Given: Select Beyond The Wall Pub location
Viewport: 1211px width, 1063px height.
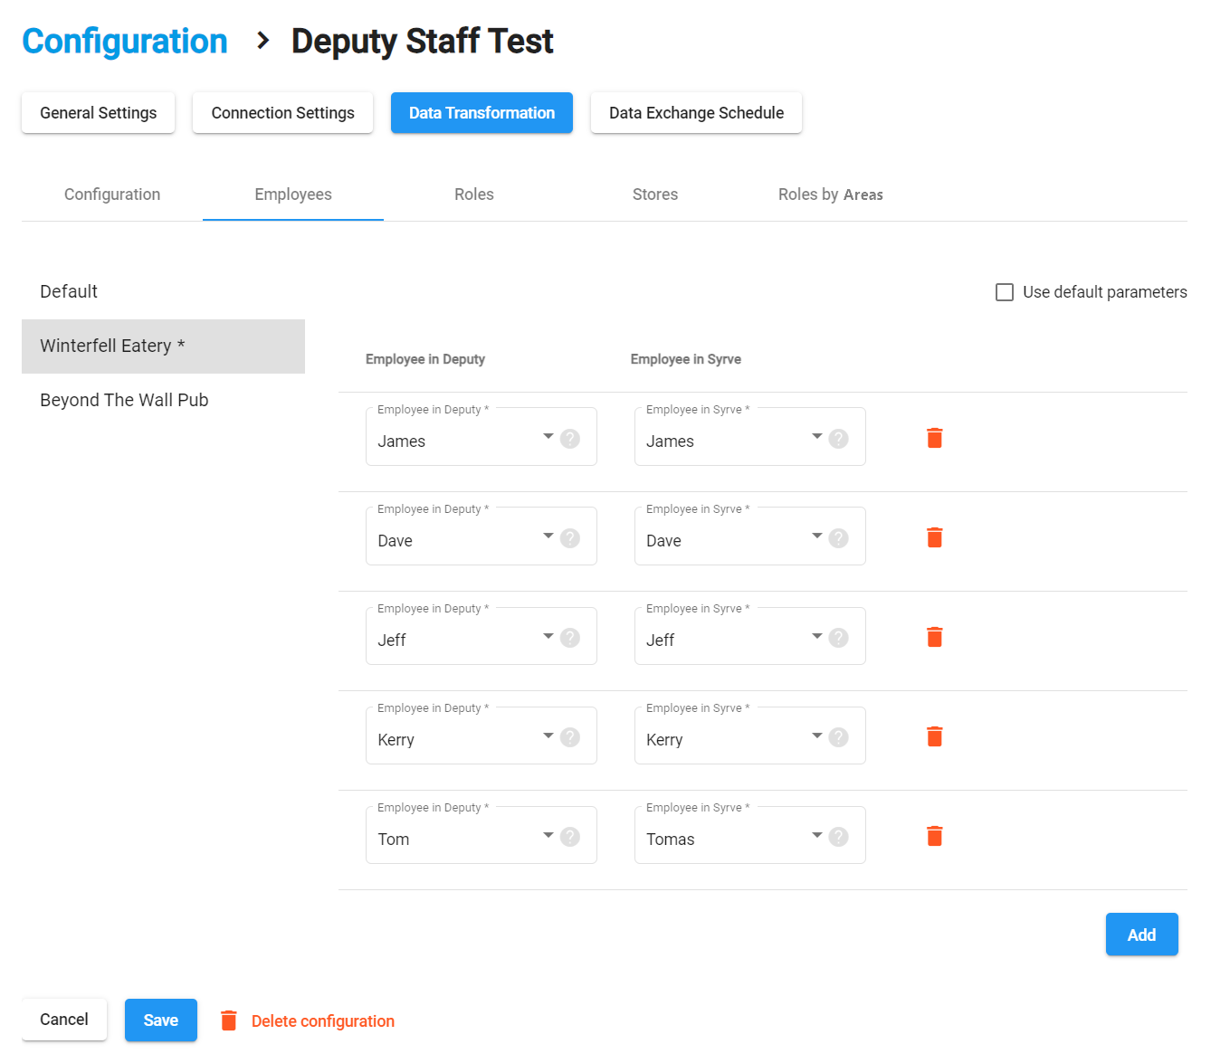Looking at the screenshot, I should click(125, 400).
